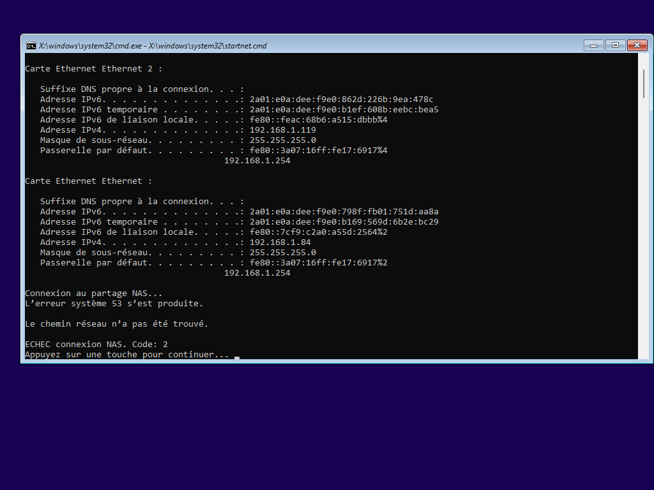This screenshot has height=490, width=654.
Task: Click "Le chemin réseau n'a pas été trouvé" text
Action: coord(116,323)
